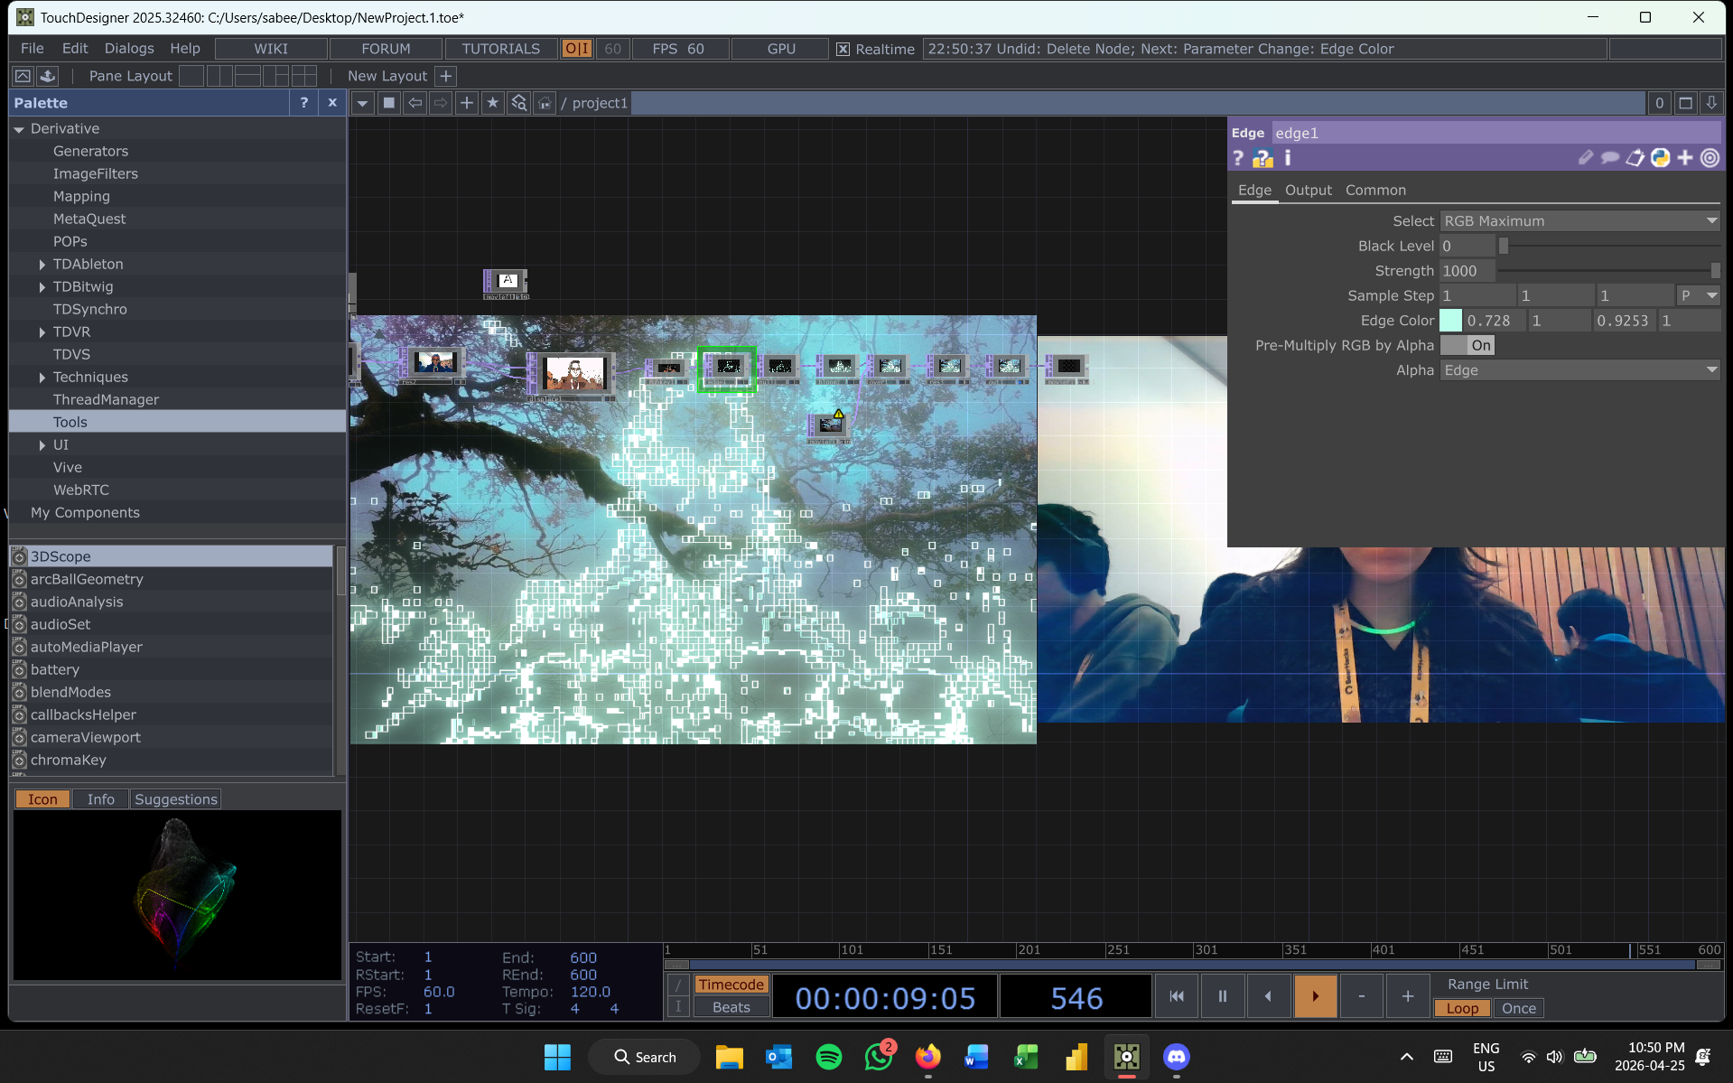Select single pane layout icon
Image resolution: width=1733 pixels, height=1083 pixels.
(191, 76)
